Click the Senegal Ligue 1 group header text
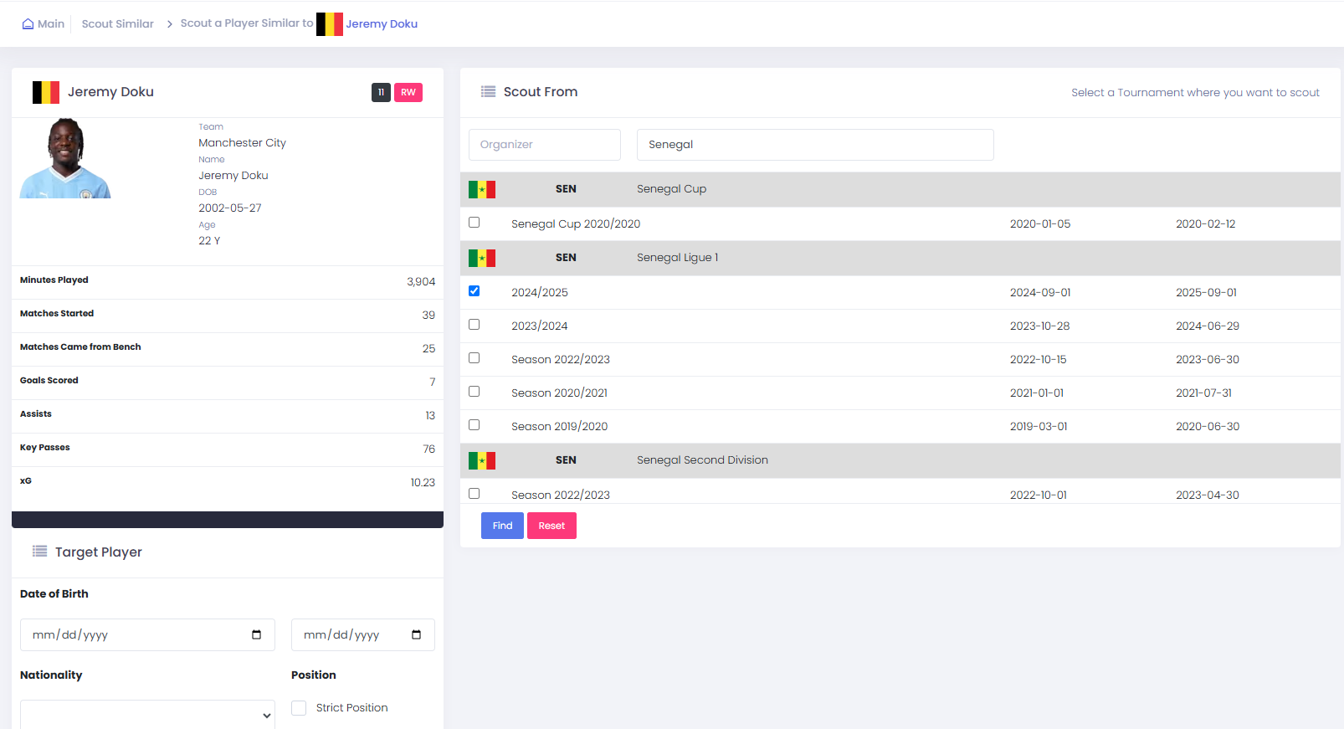 coord(677,258)
